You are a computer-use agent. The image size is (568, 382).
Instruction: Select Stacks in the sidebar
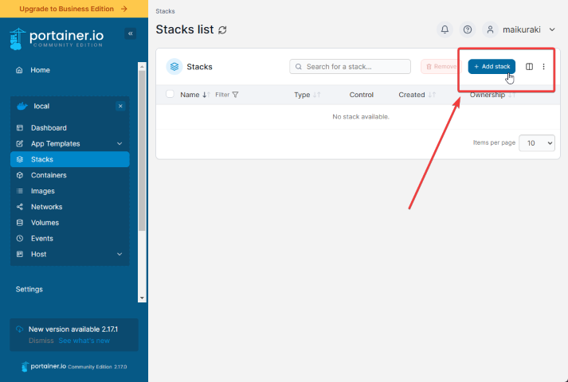click(x=69, y=159)
